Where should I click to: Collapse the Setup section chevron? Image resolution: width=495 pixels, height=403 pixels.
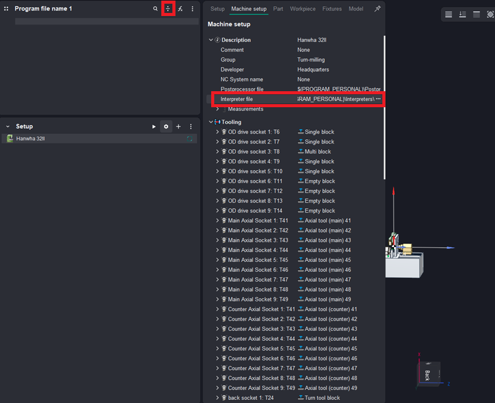point(8,126)
